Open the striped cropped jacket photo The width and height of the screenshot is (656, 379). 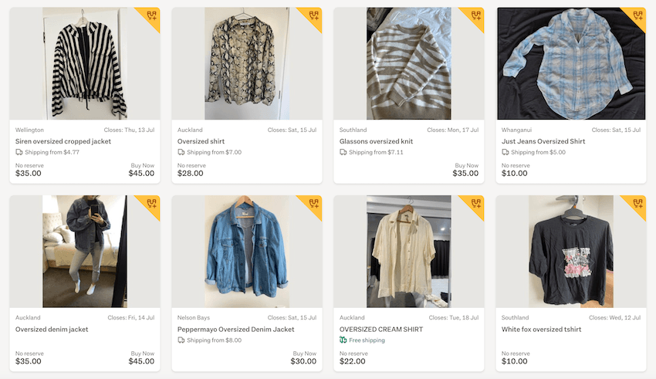tap(85, 63)
